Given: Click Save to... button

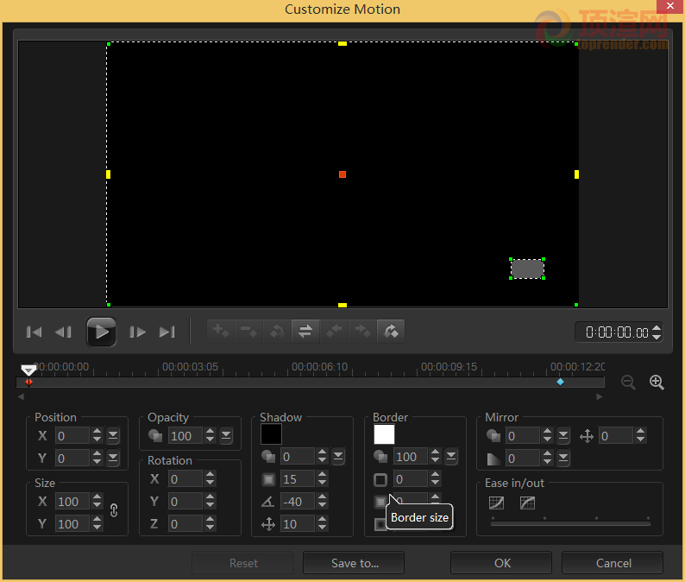Looking at the screenshot, I should [355, 563].
